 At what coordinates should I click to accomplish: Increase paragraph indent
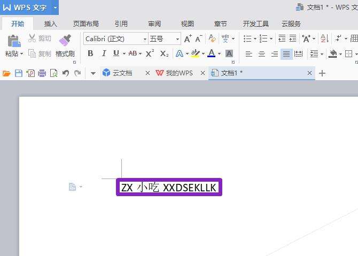click(292, 38)
